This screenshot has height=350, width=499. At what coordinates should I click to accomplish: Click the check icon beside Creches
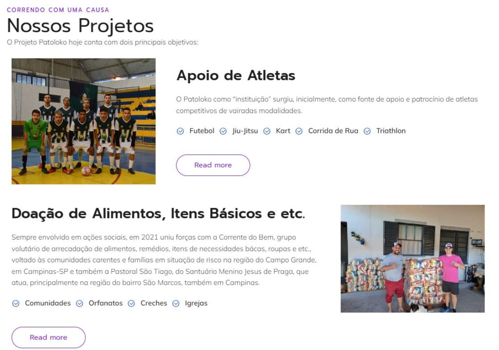pos(131,304)
